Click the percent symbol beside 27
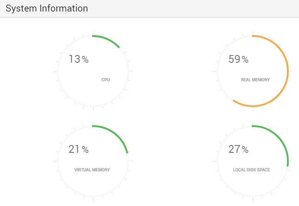 click(245, 150)
